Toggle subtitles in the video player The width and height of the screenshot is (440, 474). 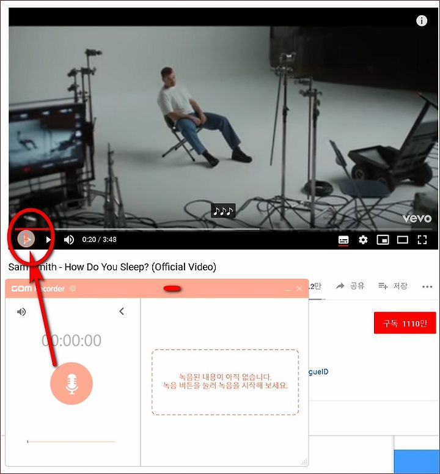pyautogui.click(x=343, y=240)
